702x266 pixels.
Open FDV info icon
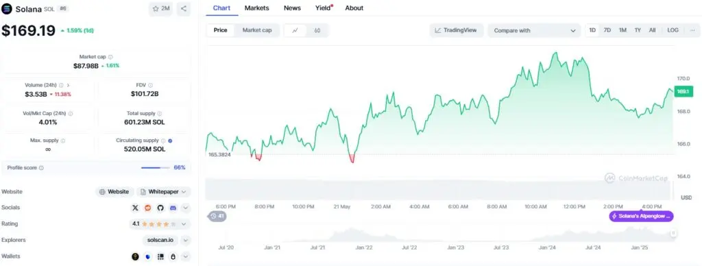tap(150, 85)
